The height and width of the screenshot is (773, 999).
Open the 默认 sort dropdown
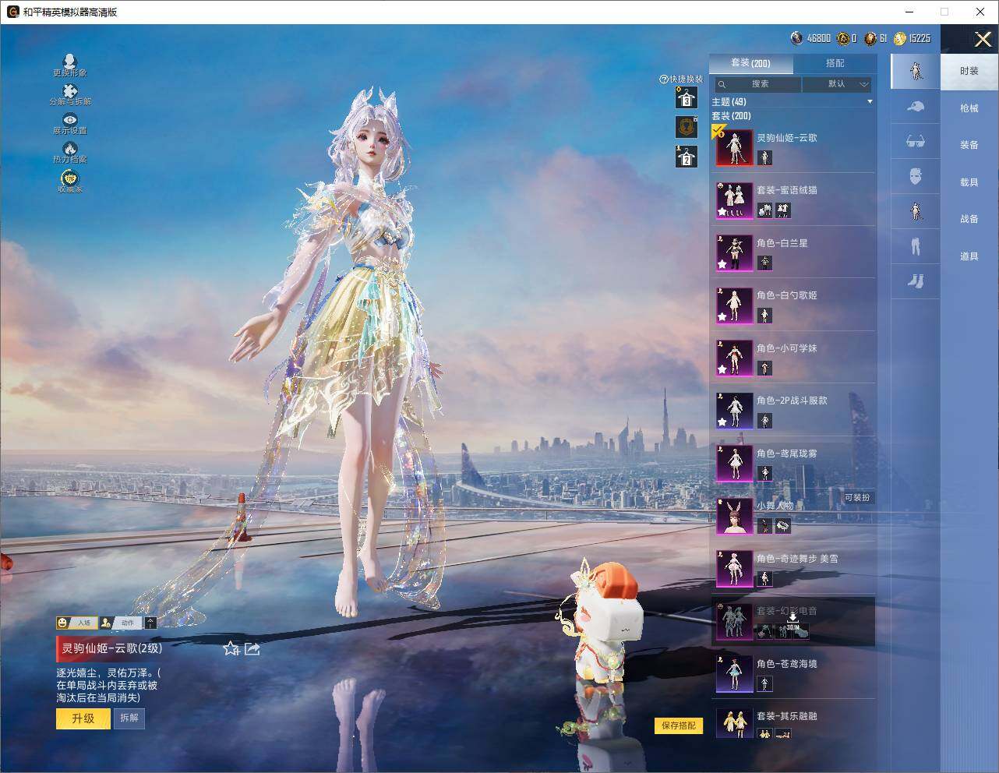pyautogui.click(x=838, y=84)
